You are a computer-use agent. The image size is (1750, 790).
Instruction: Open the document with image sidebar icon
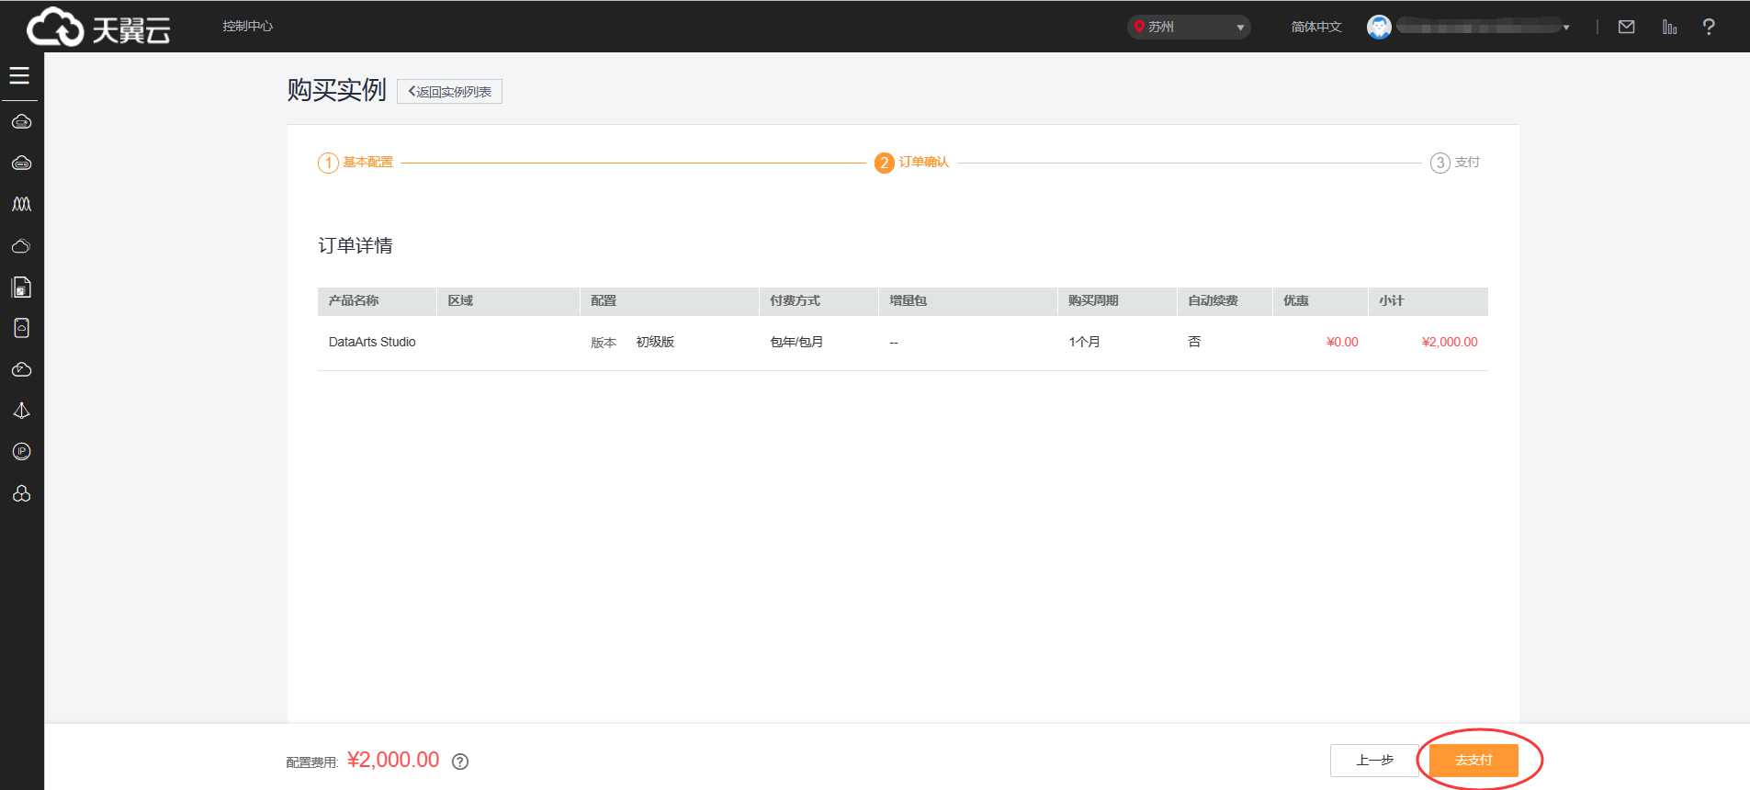[21, 288]
